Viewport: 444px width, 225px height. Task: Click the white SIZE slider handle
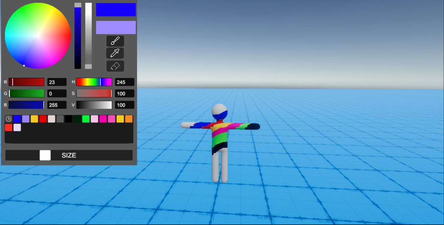tap(45, 155)
